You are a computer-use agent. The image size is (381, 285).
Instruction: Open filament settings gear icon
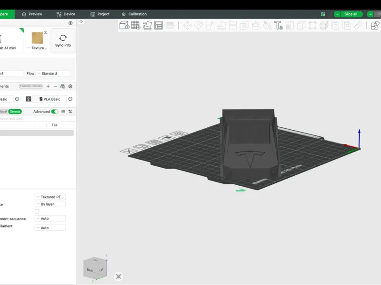tap(70, 86)
